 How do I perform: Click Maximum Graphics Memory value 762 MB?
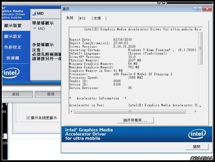(x=133, y=67)
